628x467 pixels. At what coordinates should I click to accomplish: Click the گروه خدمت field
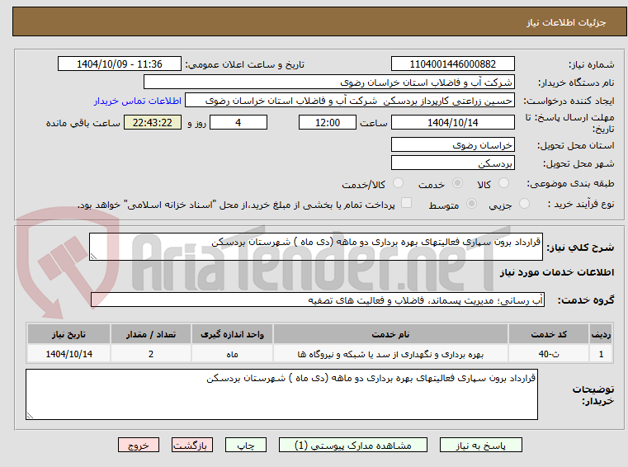[x=318, y=300]
